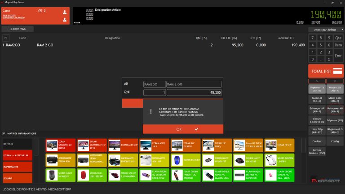Viewport: 345px width, 194px height.
Task: Select IMPRIMANTE EPSON SX110 tile
Action: 123,160
